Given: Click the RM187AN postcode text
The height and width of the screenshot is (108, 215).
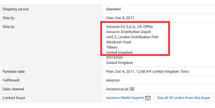Looking at the screenshot, I should [114, 58].
